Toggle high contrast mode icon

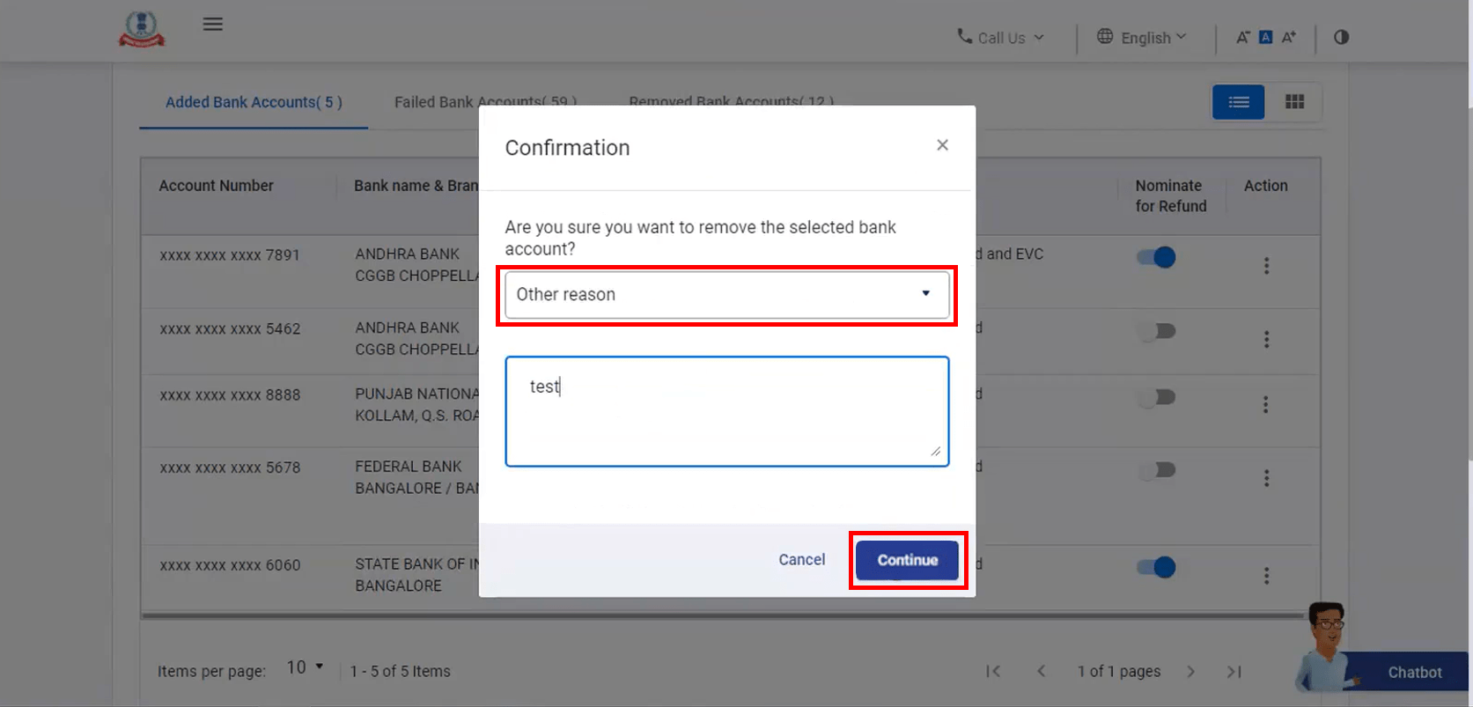1341,37
